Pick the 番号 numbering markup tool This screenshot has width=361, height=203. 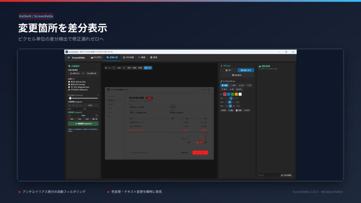click(x=224, y=89)
